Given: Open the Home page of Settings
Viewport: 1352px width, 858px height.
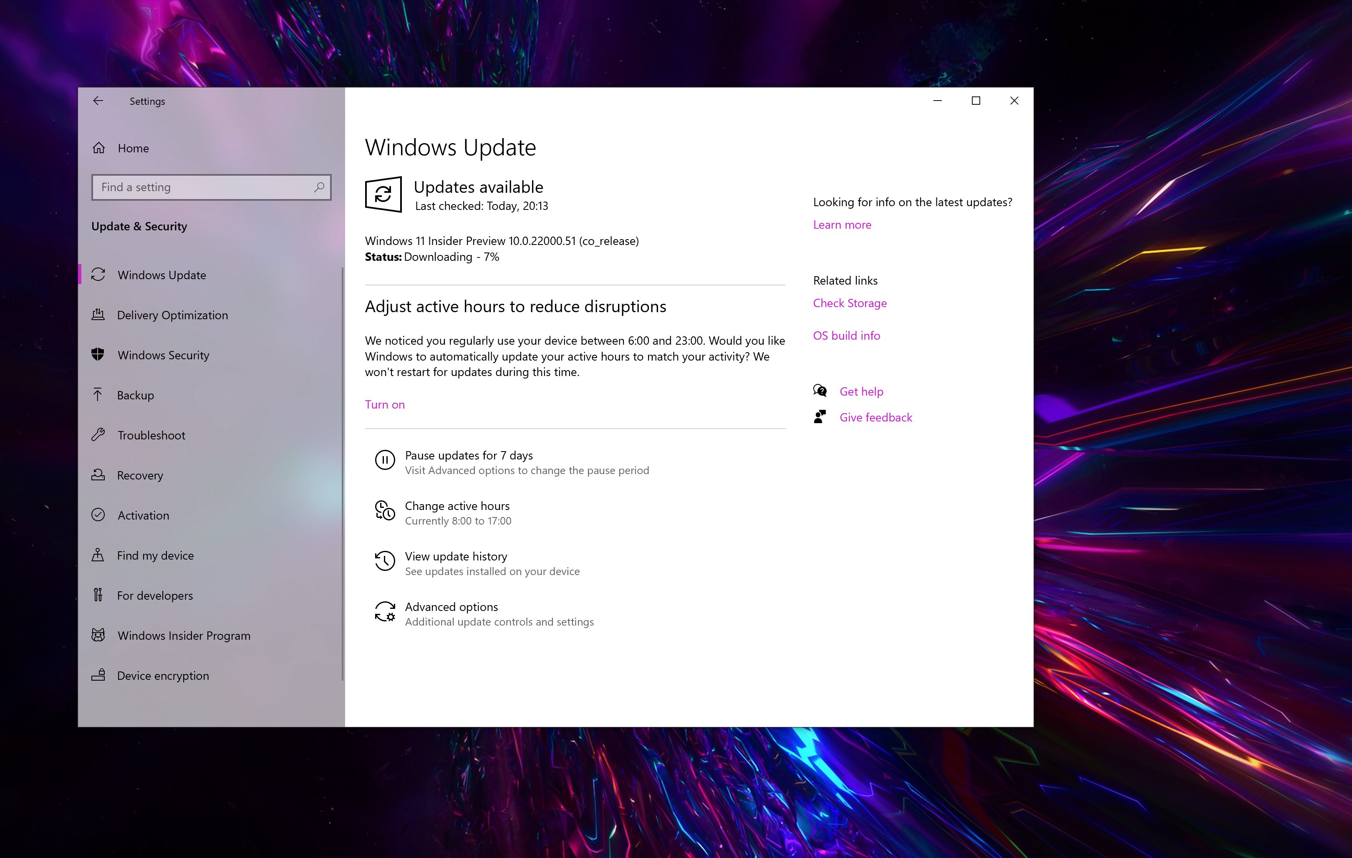Looking at the screenshot, I should tap(133, 148).
